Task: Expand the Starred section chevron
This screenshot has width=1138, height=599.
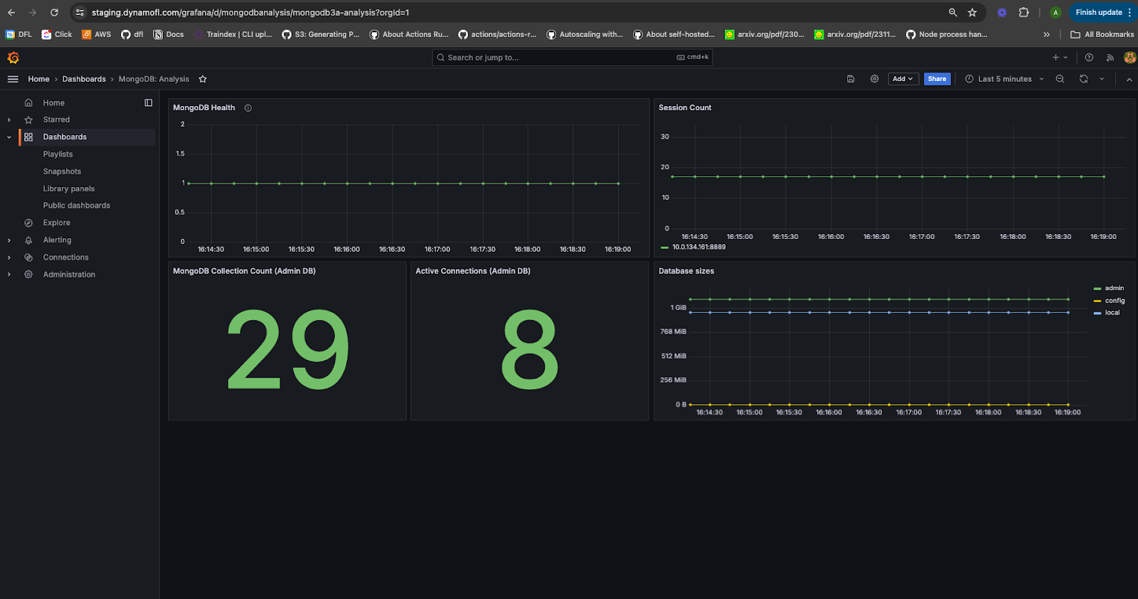Action: pos(9,120)
